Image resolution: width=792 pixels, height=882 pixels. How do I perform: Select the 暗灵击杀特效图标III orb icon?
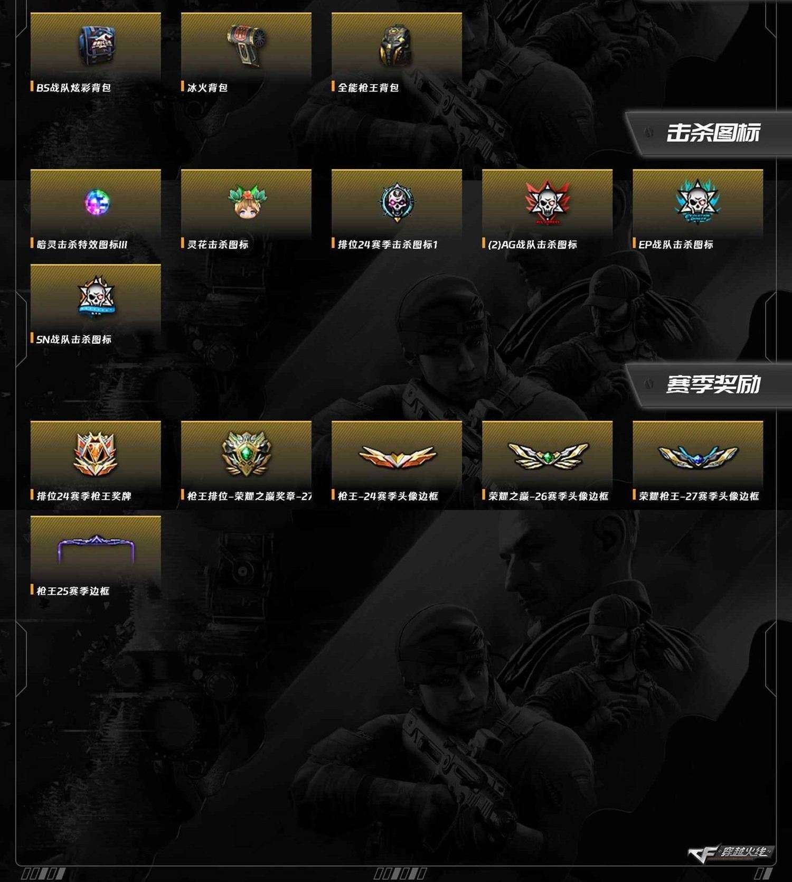pos(96,202)
